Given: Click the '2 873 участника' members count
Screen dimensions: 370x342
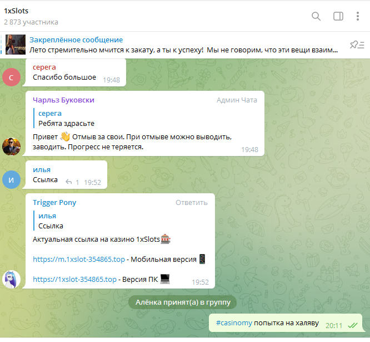Looking at the screenshot, I should tap(31, 22).
